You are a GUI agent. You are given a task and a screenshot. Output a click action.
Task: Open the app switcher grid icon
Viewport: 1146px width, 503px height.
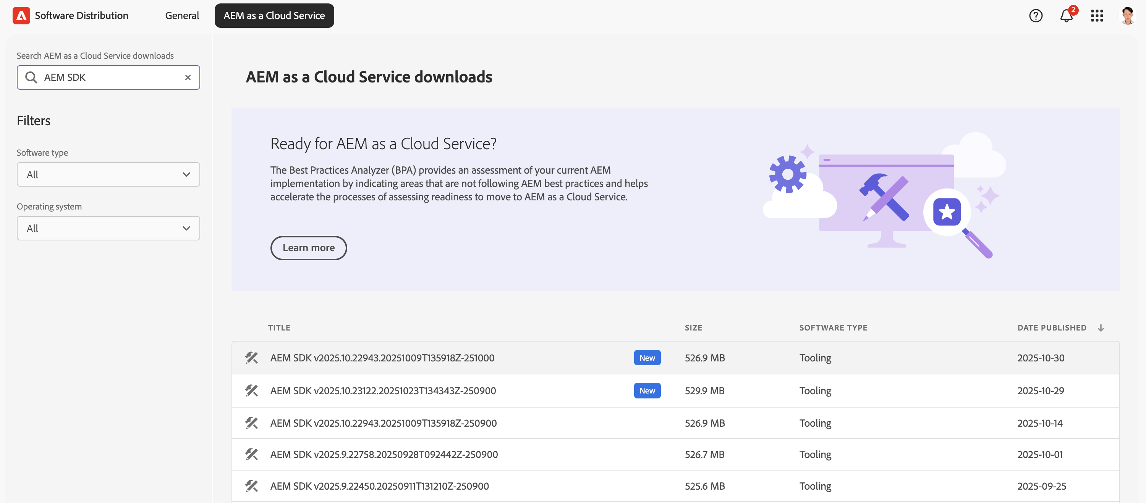coord(1097,16)
